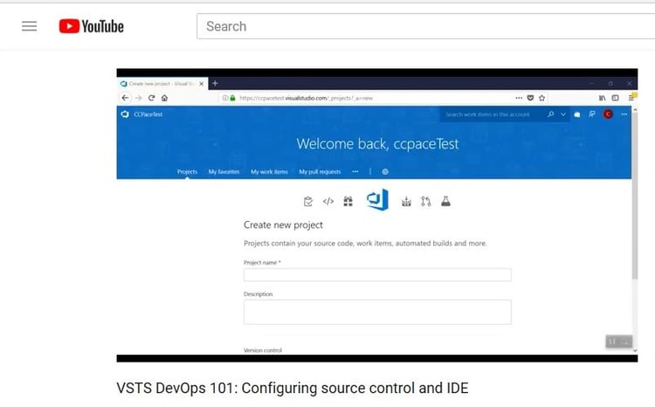Click the CCPaceTest account logo
655x407 pixels.
[x=125, y=114]
